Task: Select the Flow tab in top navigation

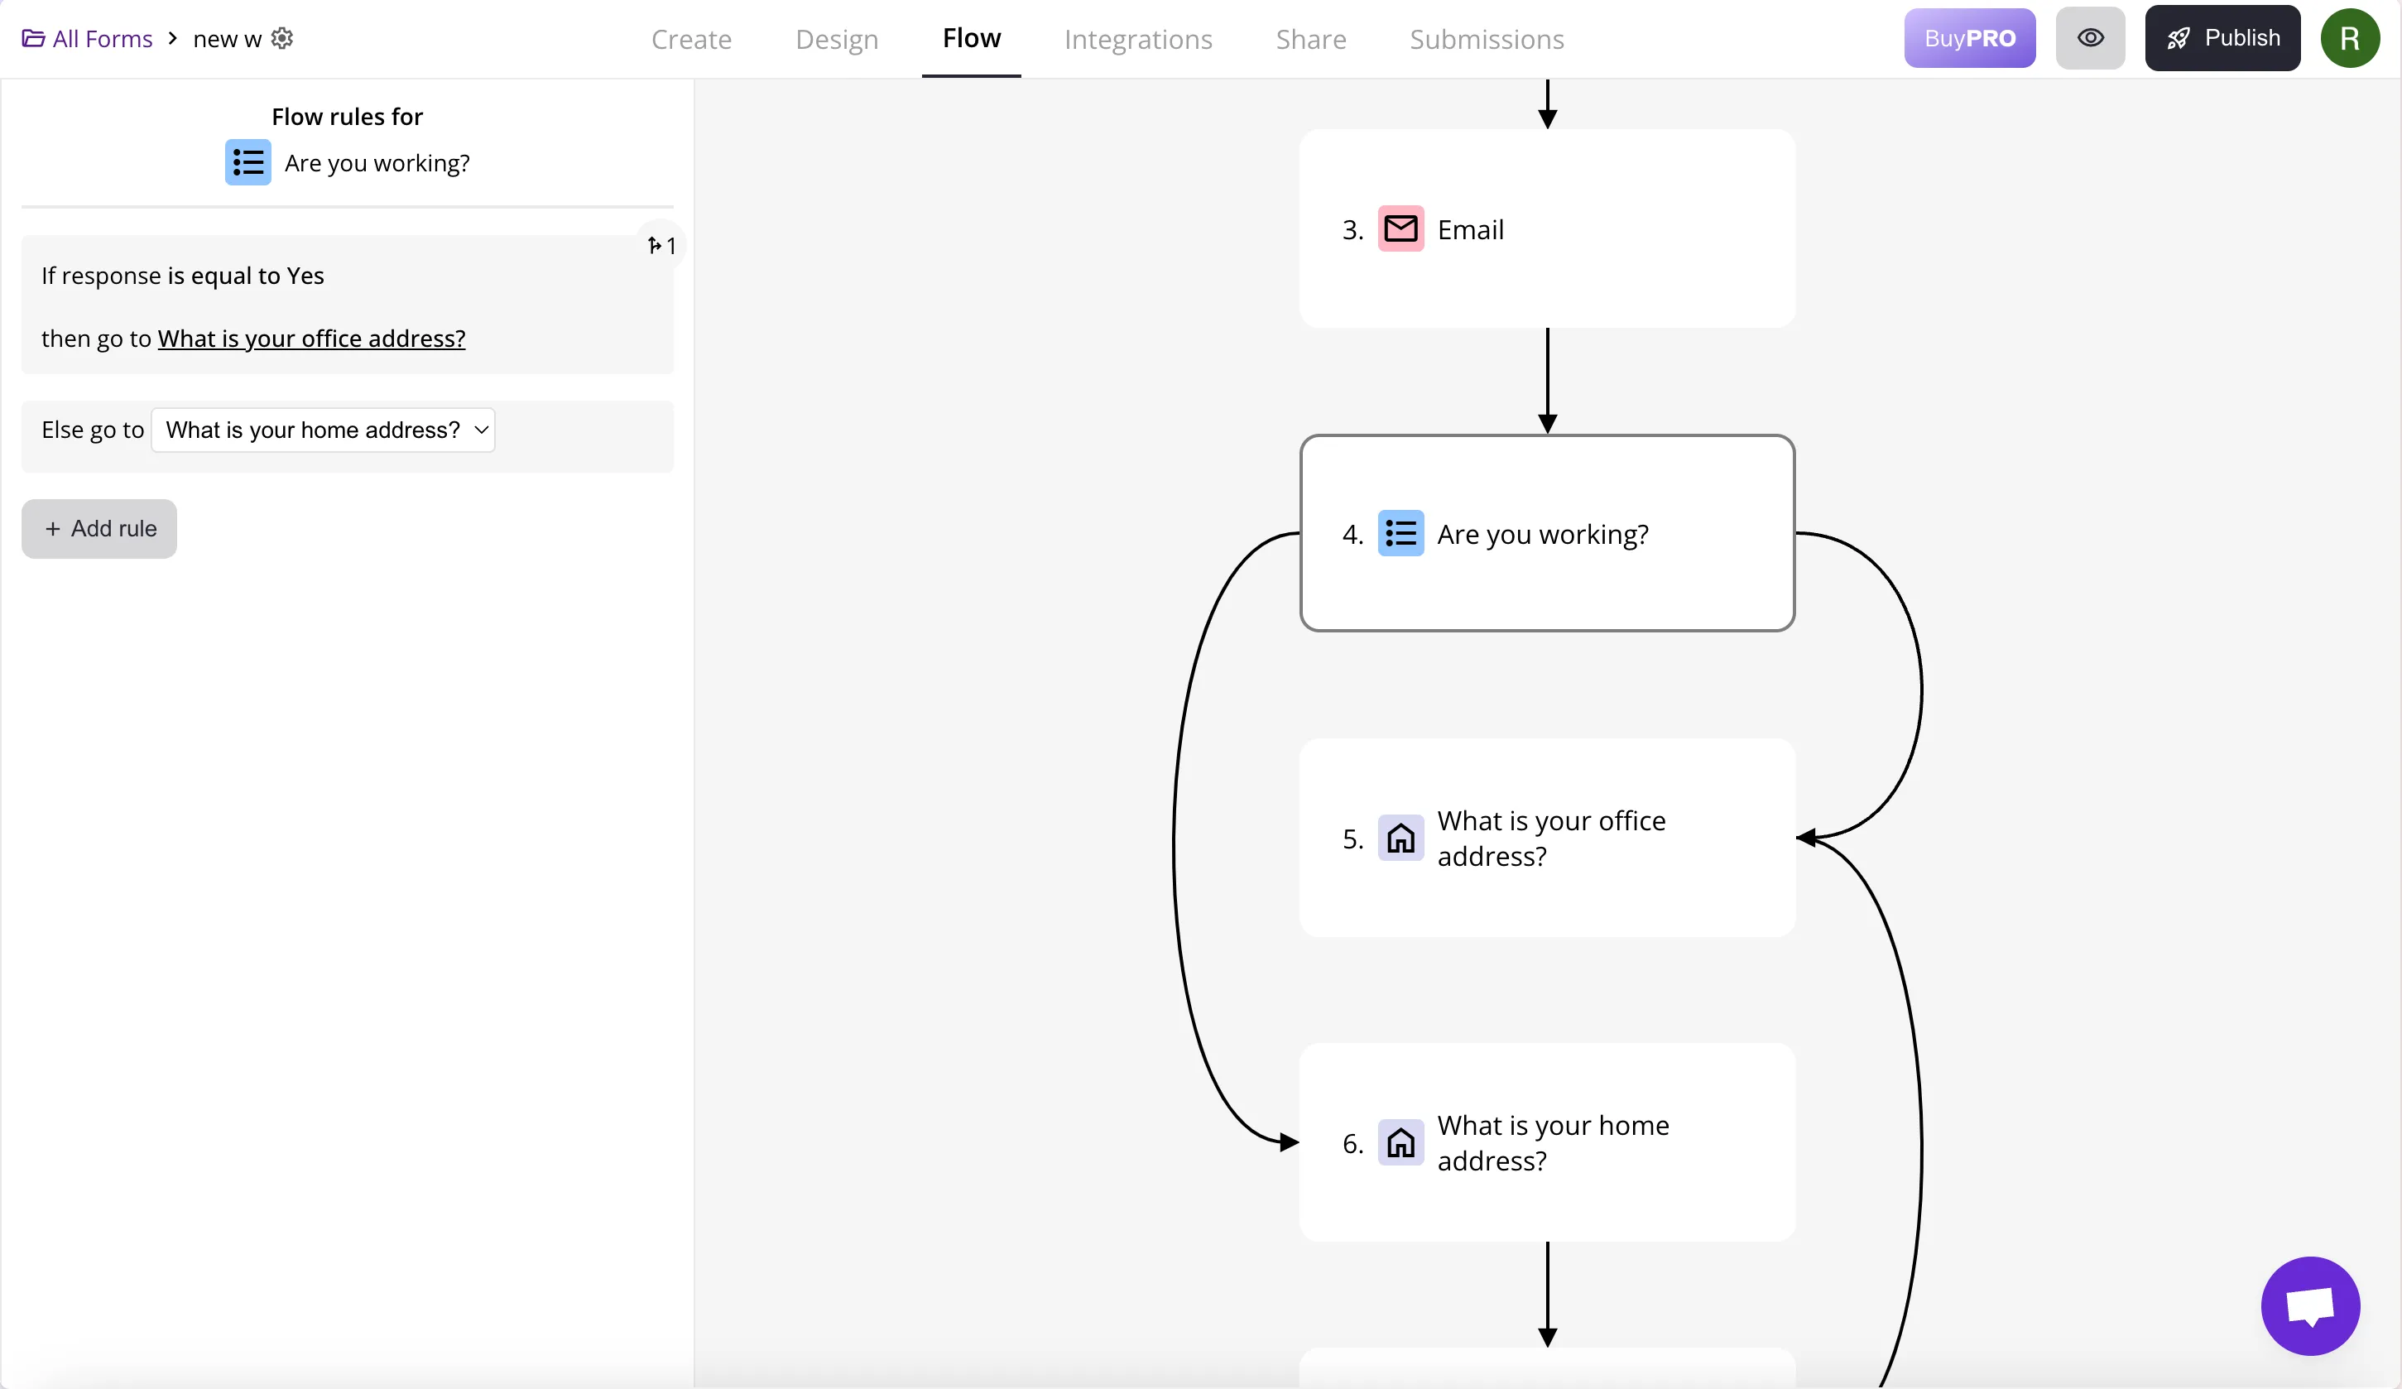Action: pyautogui.click(x=972, y=38)
